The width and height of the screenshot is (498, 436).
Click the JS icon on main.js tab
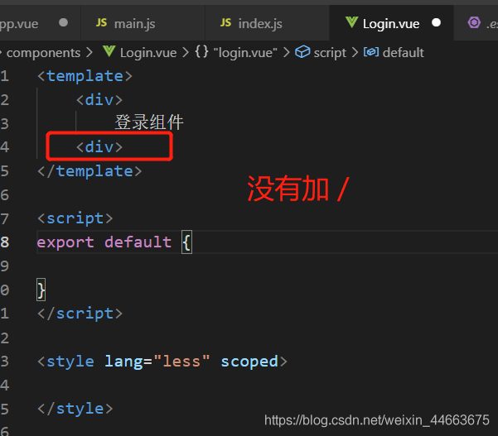[x=102, y=23]
